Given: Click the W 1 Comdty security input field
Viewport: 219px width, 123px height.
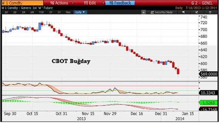Looking at the screenshot, I should 22,3.
